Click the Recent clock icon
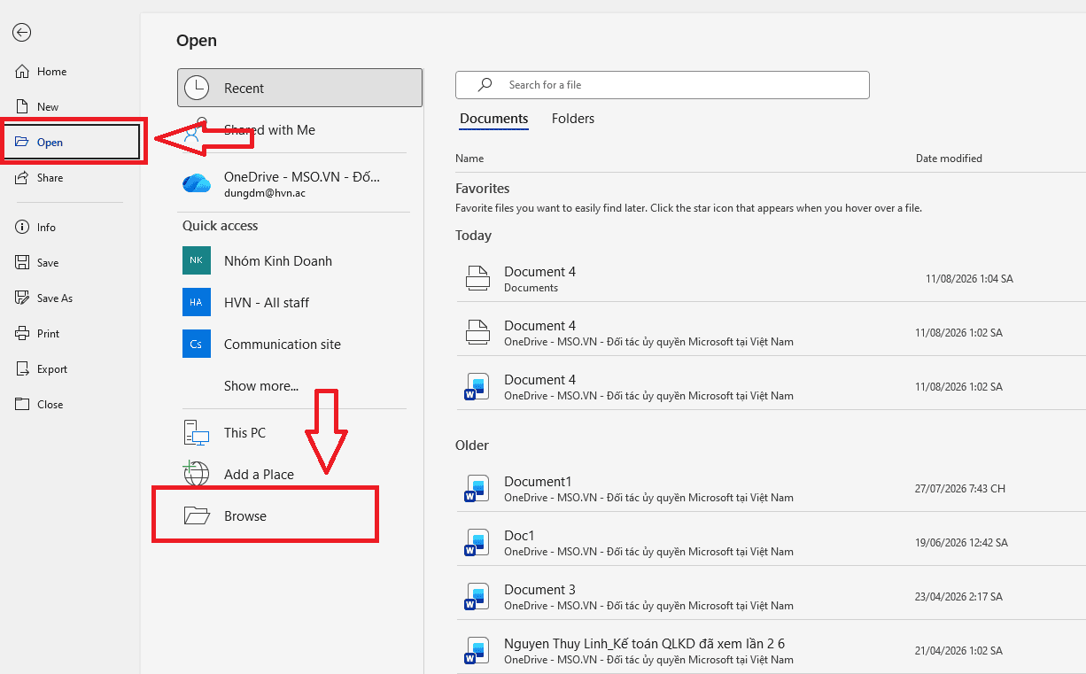The height and width of the screenshot is (674, 1086). tap(197, 88)
